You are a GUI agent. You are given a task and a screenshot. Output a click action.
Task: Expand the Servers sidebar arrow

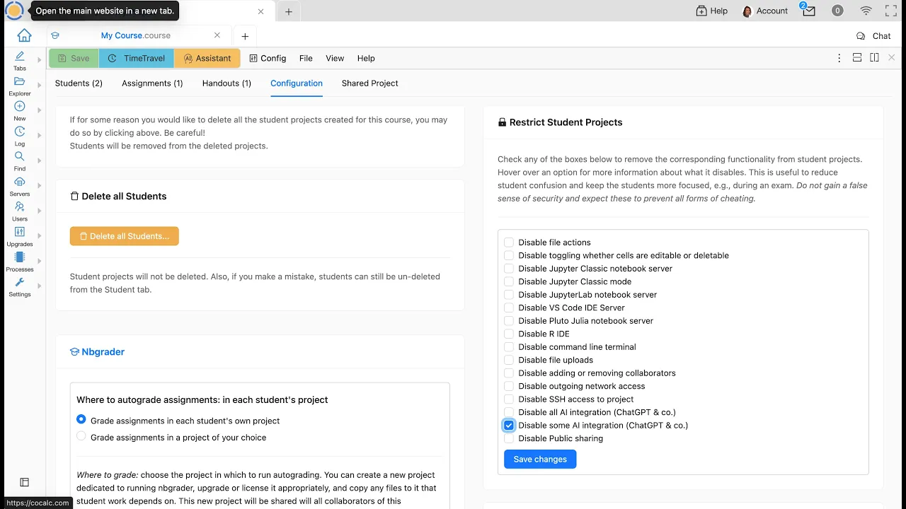39,186
